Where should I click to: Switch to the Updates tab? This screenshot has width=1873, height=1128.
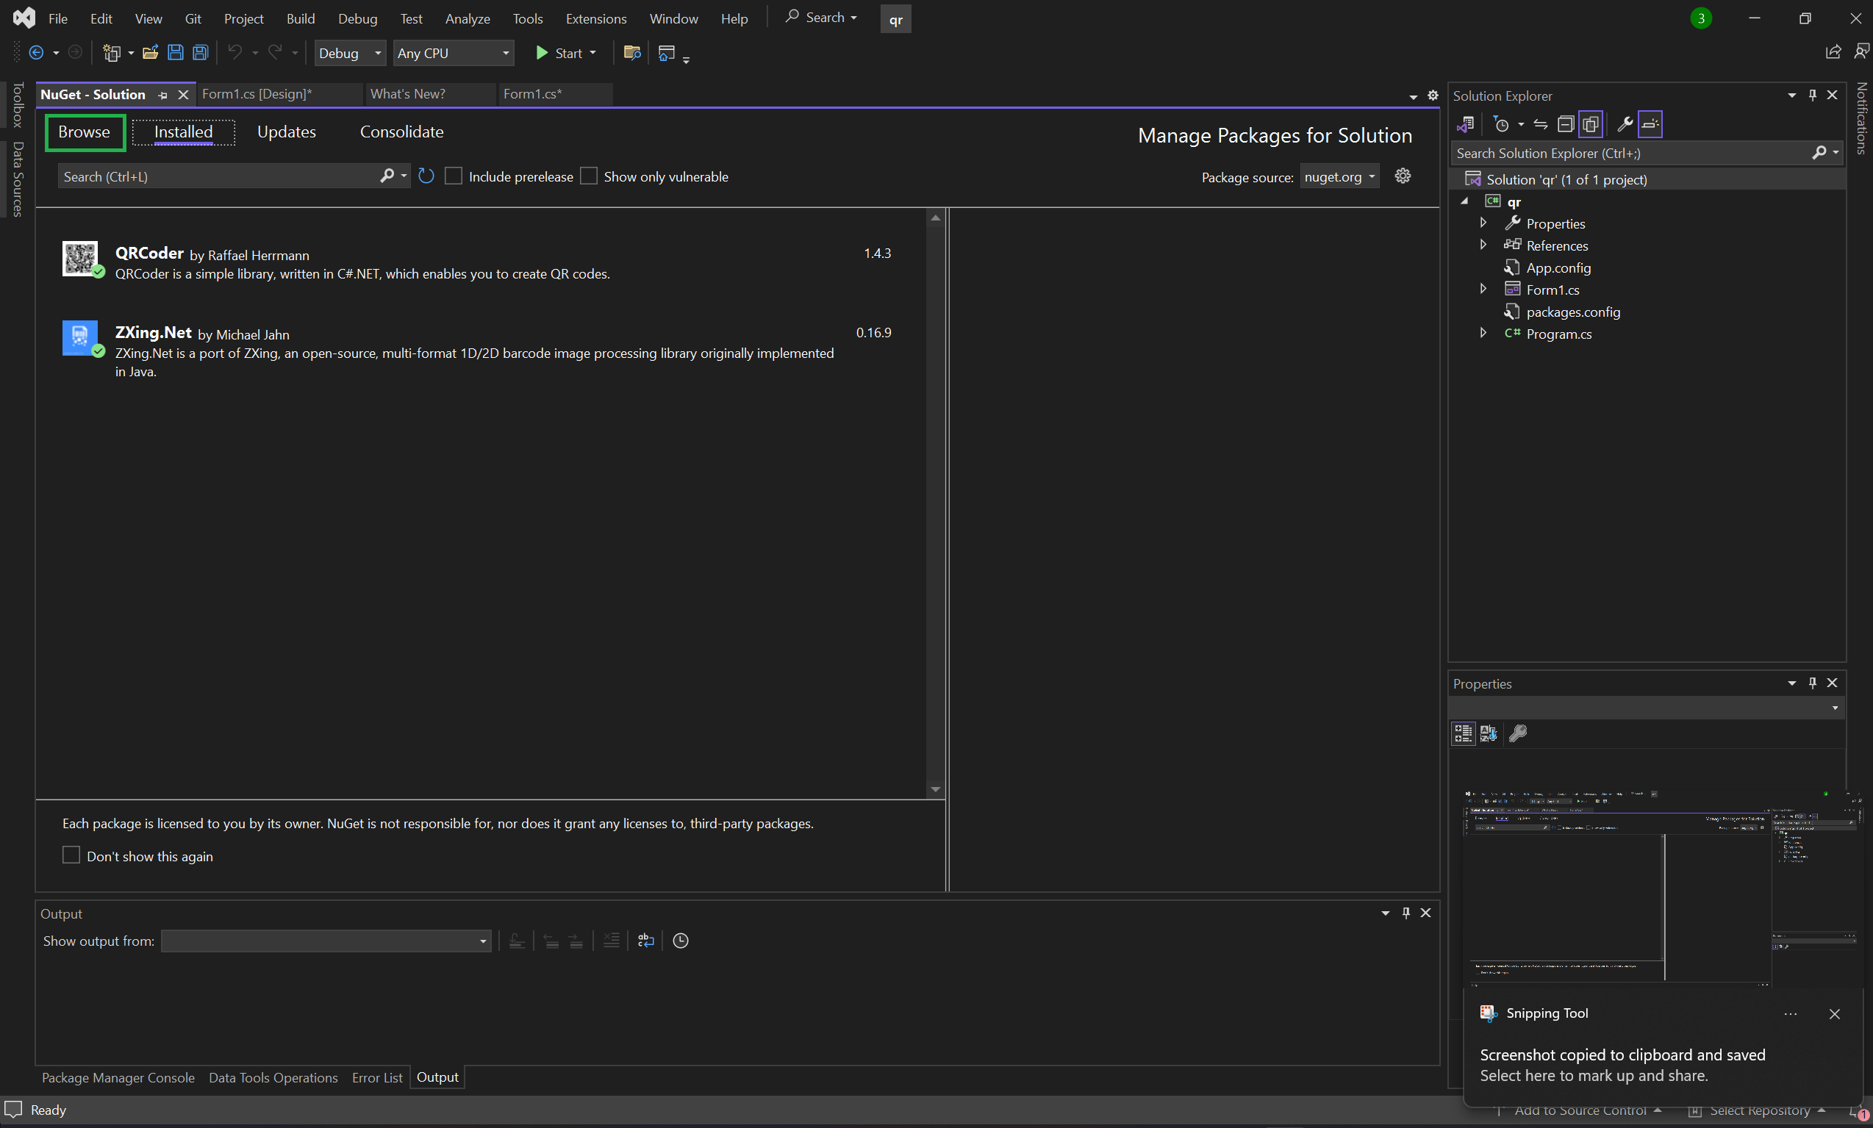pos(287,132)
